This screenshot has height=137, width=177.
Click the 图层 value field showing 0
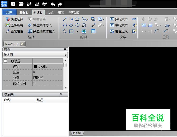[x=48, y=72]
